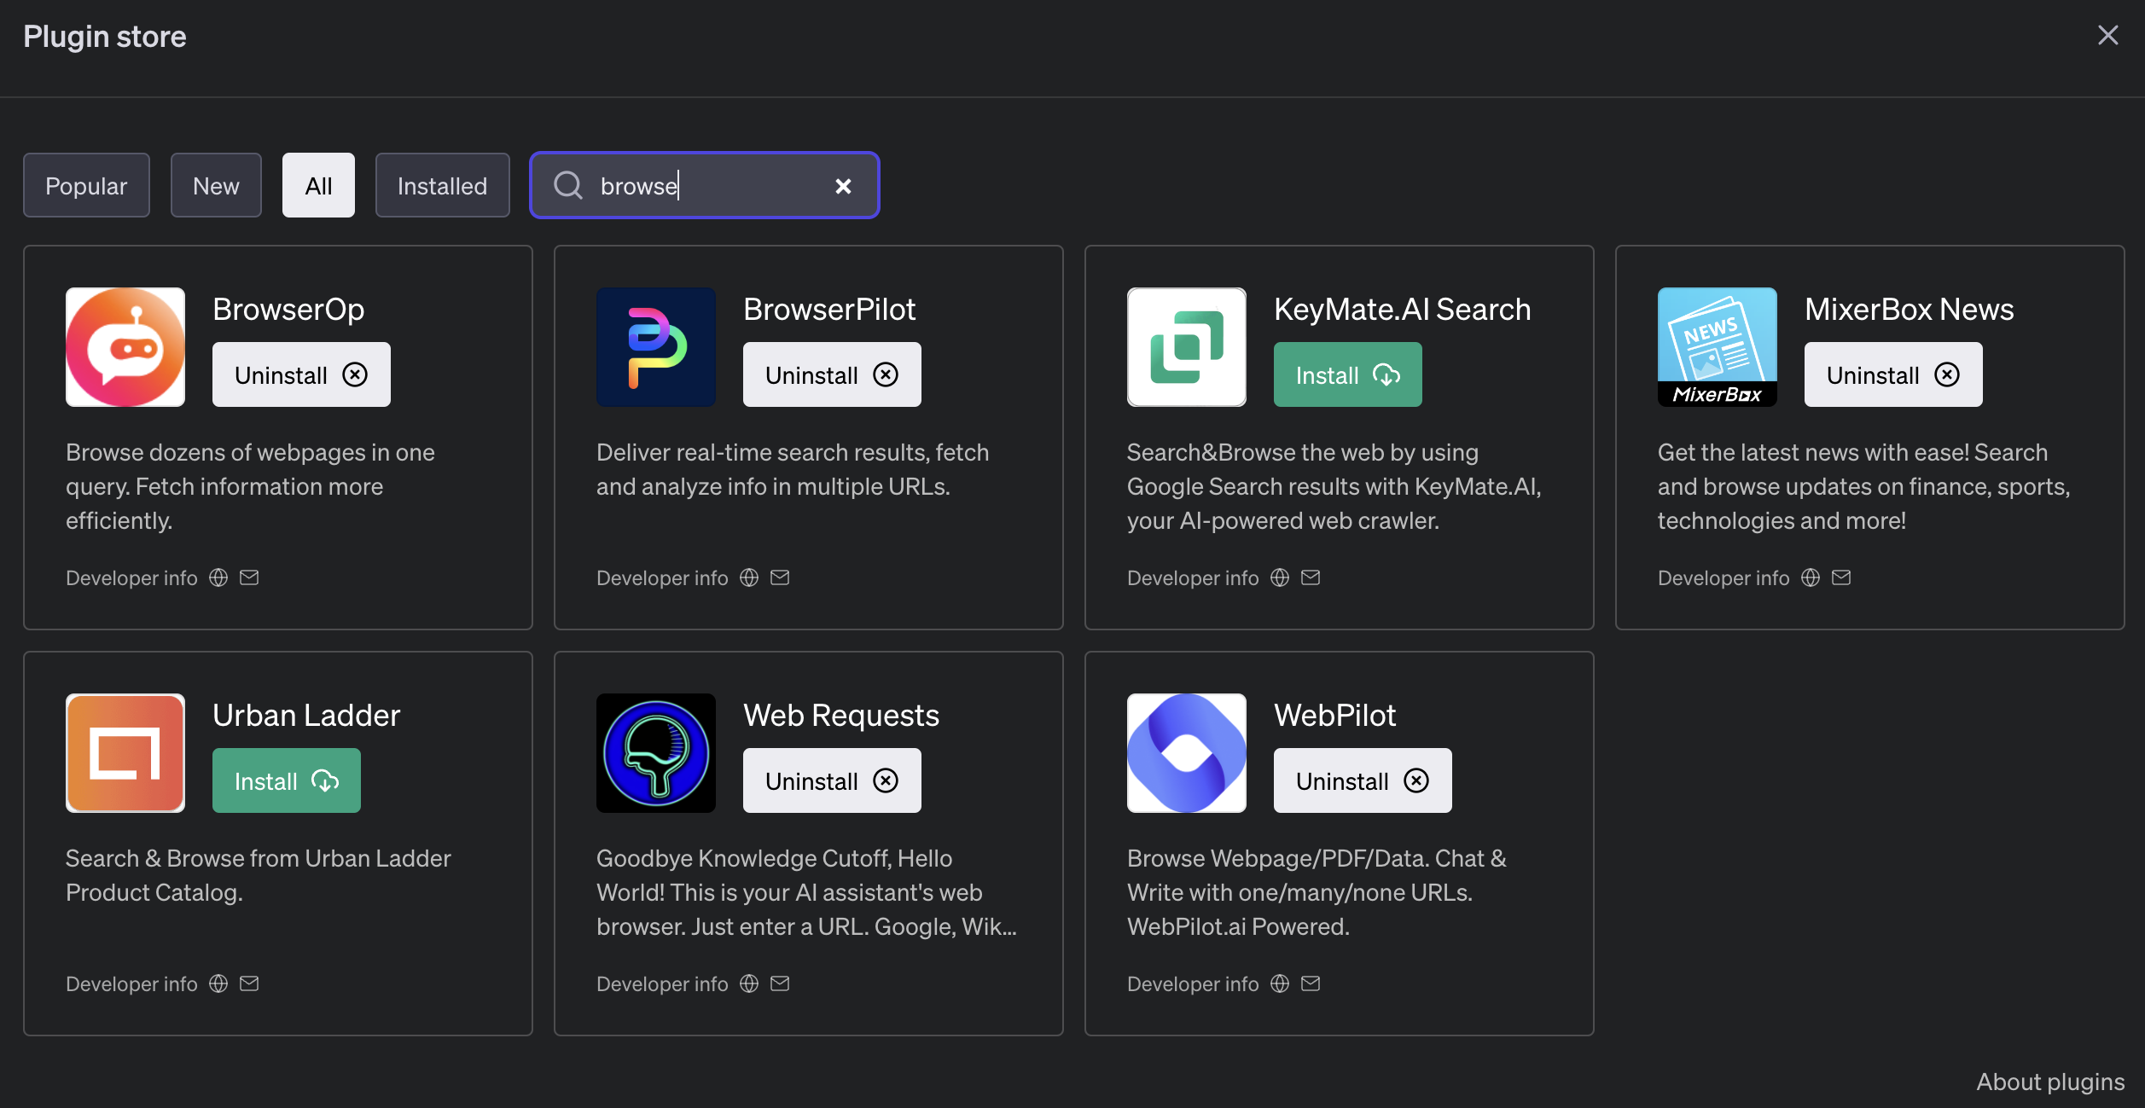Image resolution: width=2145 pixels, height=1108 pixels.
Task: Click the KeyMate.AI Search plugin icon
Action: point(1187,346)
